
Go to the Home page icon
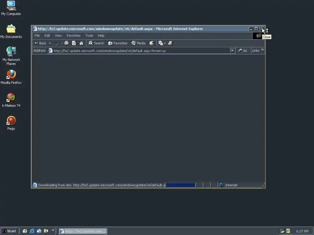[81, 43]
